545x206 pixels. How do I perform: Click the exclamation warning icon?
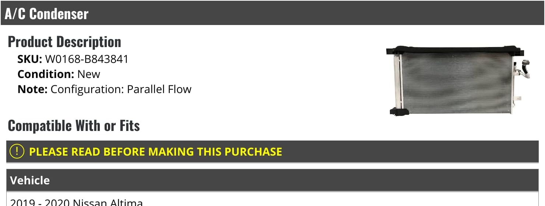(x=17, y=152)
